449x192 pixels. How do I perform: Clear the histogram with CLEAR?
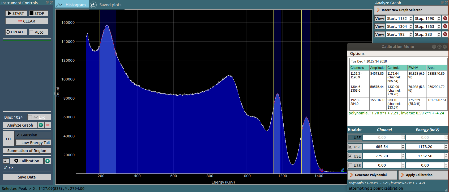[27, 21]
